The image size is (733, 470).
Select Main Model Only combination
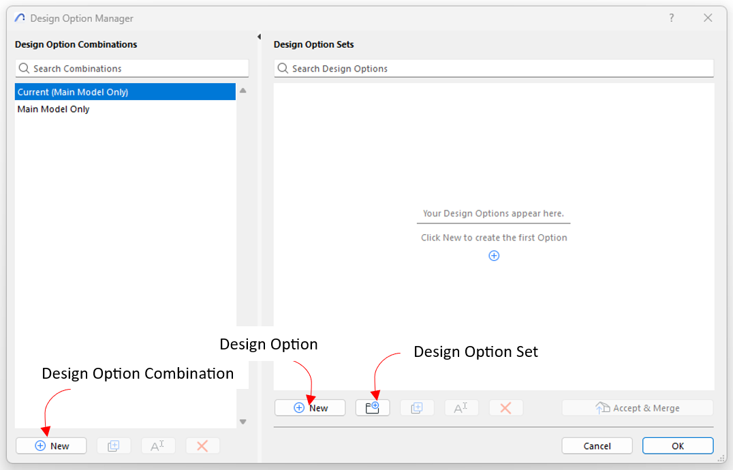(125, 109)
